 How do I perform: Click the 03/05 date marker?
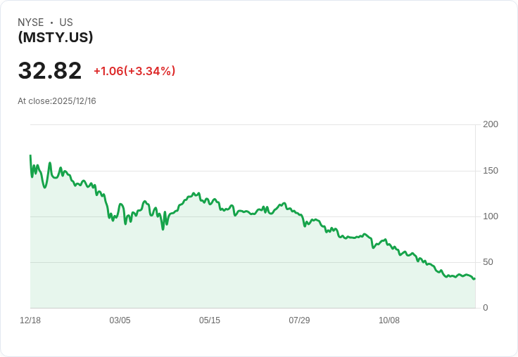(x=120, y=320)
